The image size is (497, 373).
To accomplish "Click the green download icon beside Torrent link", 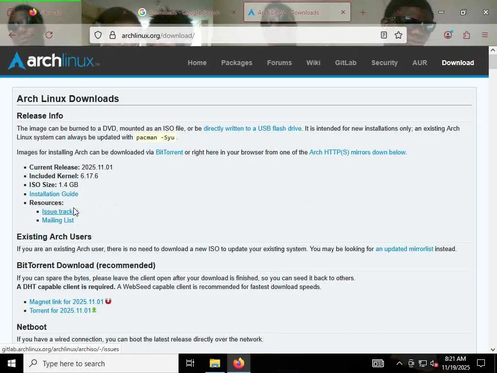I will click(94, 310).
